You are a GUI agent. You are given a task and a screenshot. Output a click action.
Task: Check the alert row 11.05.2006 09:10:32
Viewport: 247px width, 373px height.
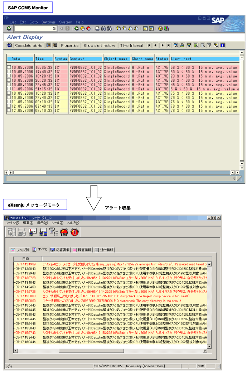[x=9, y=102]
